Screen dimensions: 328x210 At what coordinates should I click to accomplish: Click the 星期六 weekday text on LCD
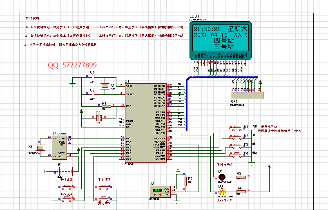(237, 29)
